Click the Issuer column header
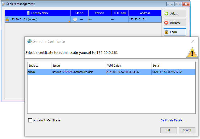This screenshot has width=200, height=139. (79, 66)
